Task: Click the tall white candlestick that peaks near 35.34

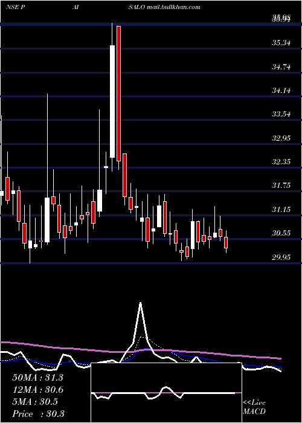Action: [x=112, y=102]
